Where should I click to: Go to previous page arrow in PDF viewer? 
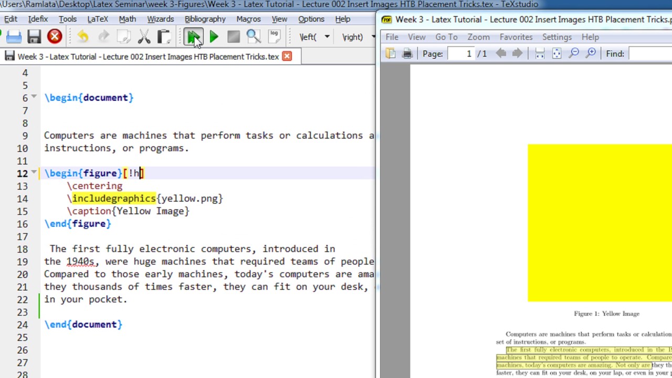[501, 53]
